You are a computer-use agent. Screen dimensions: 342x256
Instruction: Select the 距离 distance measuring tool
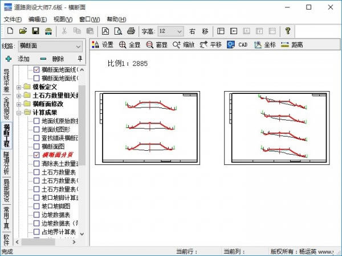click(292, 44)
